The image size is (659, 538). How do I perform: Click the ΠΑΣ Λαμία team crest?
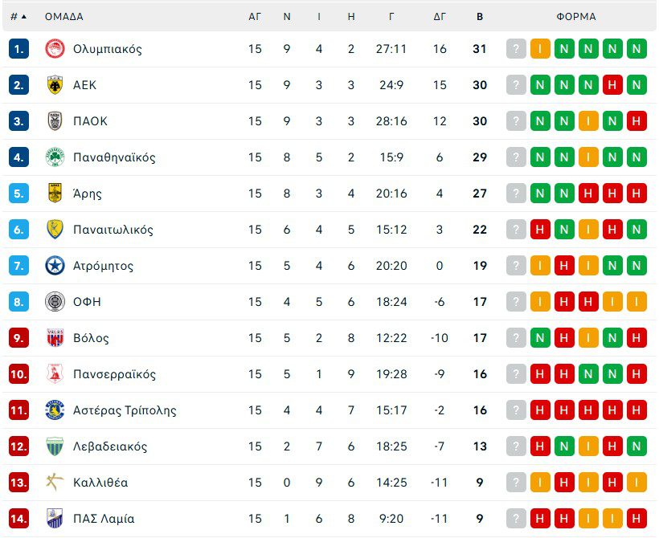(55, 519)
